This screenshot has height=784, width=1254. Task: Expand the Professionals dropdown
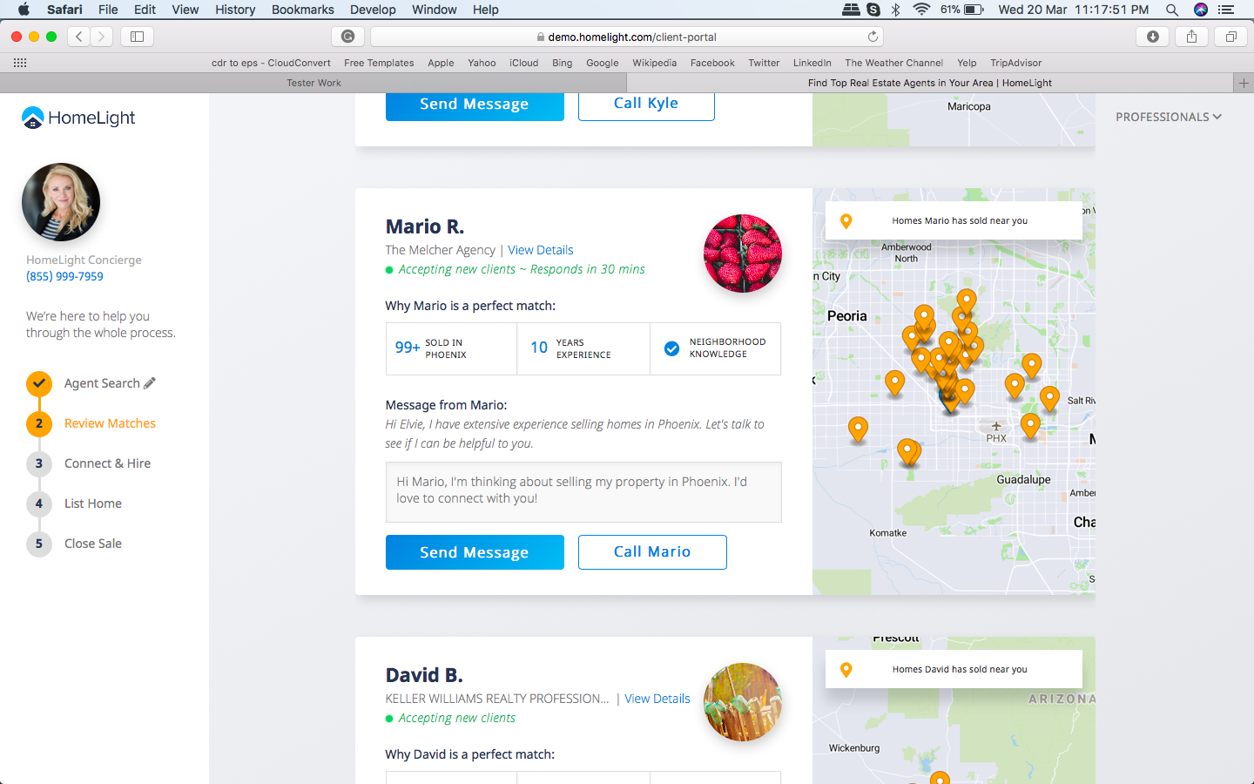(1169, 117)
